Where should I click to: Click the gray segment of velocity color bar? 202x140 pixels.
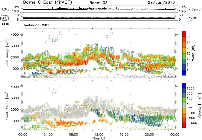click(x=184, y=105)
